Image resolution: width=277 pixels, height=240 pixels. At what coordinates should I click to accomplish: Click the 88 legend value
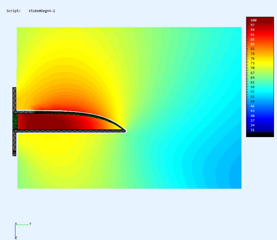pos(253,39)
